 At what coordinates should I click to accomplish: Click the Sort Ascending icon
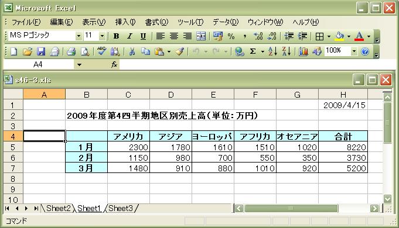[272, 51]
